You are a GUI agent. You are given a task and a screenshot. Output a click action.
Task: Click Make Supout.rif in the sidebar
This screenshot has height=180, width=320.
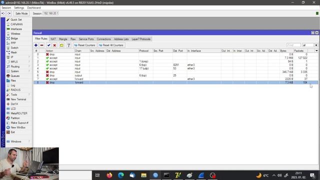pos(19,123)
